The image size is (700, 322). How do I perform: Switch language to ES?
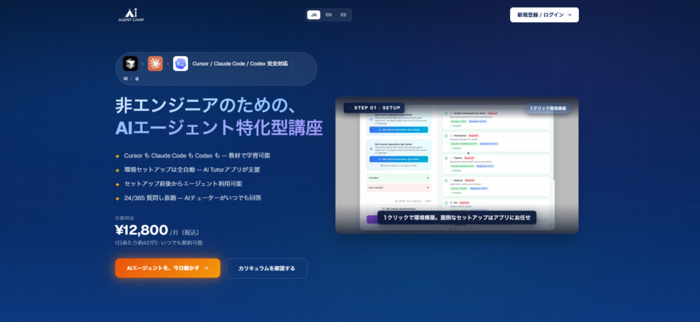343,15
